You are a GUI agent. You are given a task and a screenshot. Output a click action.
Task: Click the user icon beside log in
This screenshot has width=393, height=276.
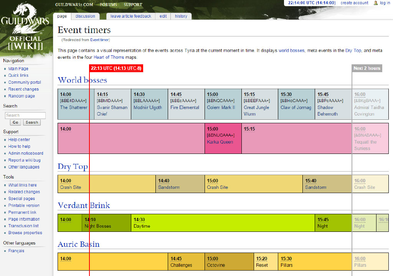point(375,3)
